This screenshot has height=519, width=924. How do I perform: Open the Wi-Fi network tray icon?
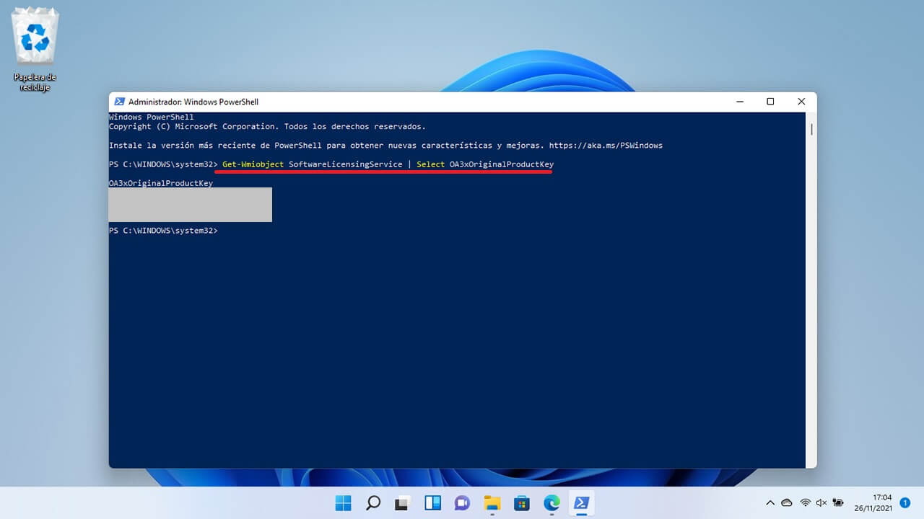[805, 502]
